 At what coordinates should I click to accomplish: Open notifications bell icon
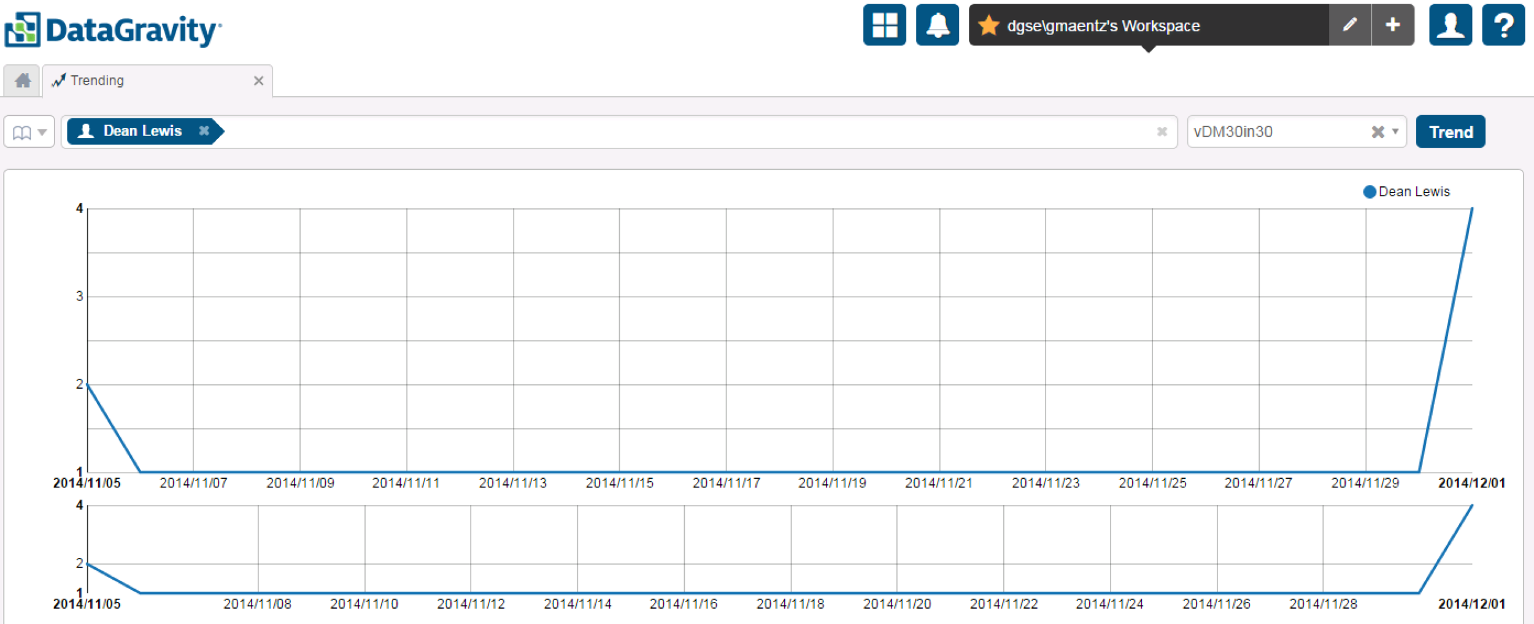pos(937,25)
